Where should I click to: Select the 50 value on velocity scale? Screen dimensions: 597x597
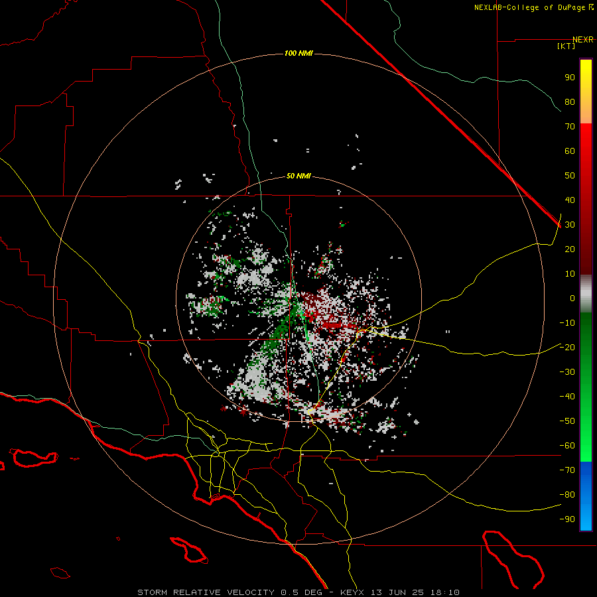click(x=570, y=176)
